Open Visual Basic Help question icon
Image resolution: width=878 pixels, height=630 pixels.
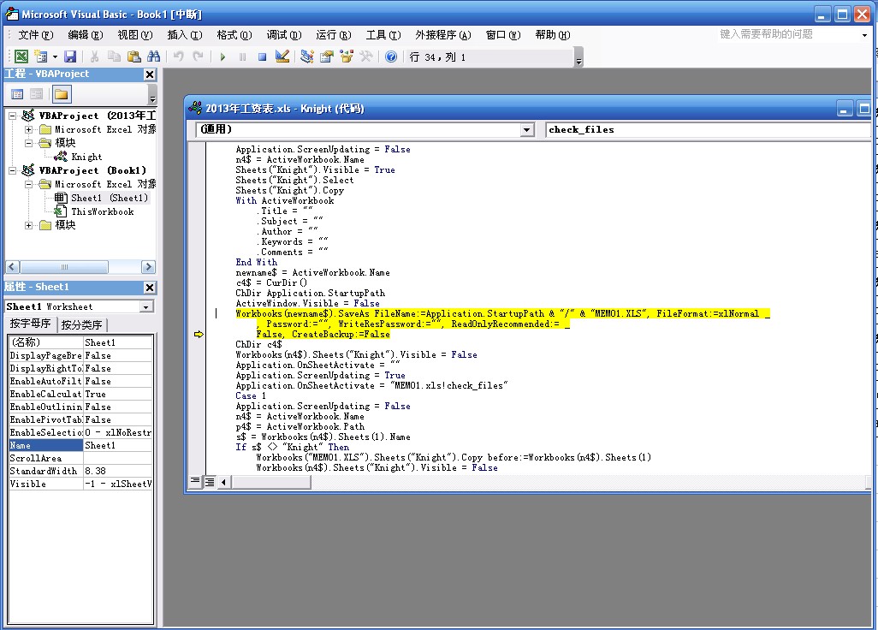point(391,56)
